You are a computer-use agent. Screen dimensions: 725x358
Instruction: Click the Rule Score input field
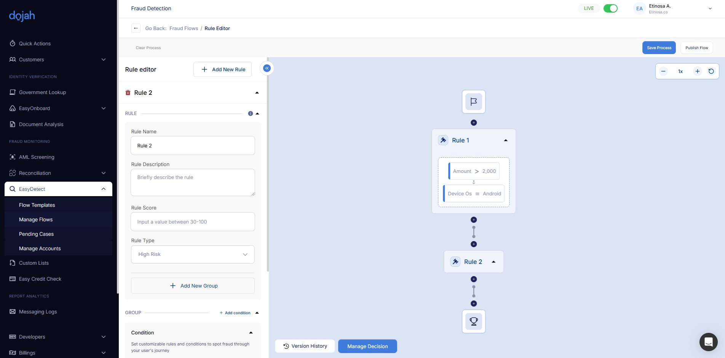[193, 222]
